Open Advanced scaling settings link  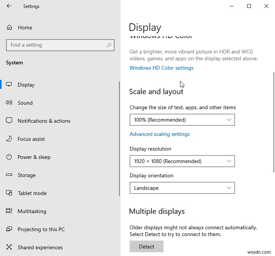click(159, 134)
